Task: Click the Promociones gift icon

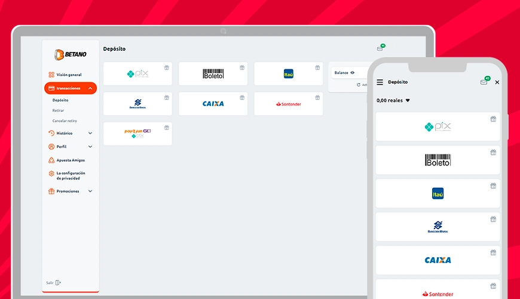Action: (x=51, y=191)
